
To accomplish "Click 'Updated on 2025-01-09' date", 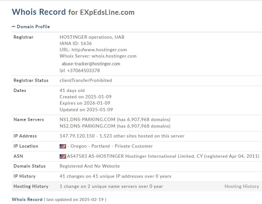I will [86, 110].
